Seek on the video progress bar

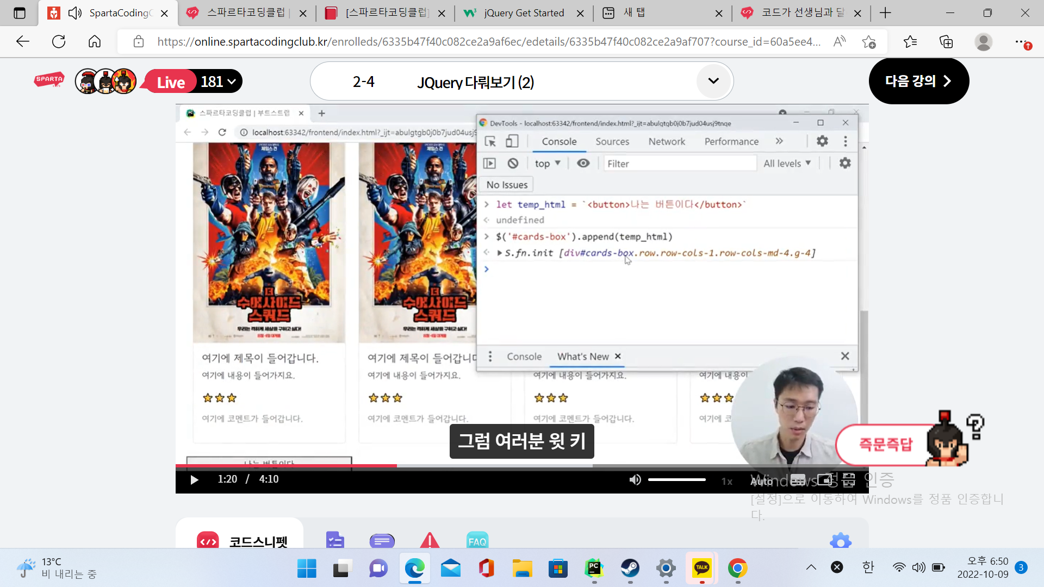coord(522,466)
